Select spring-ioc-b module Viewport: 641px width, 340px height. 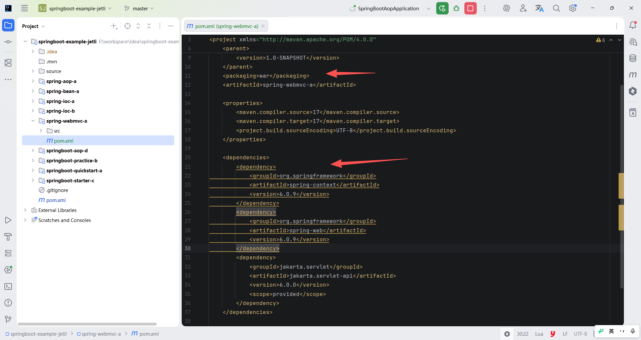click(60, 111)
